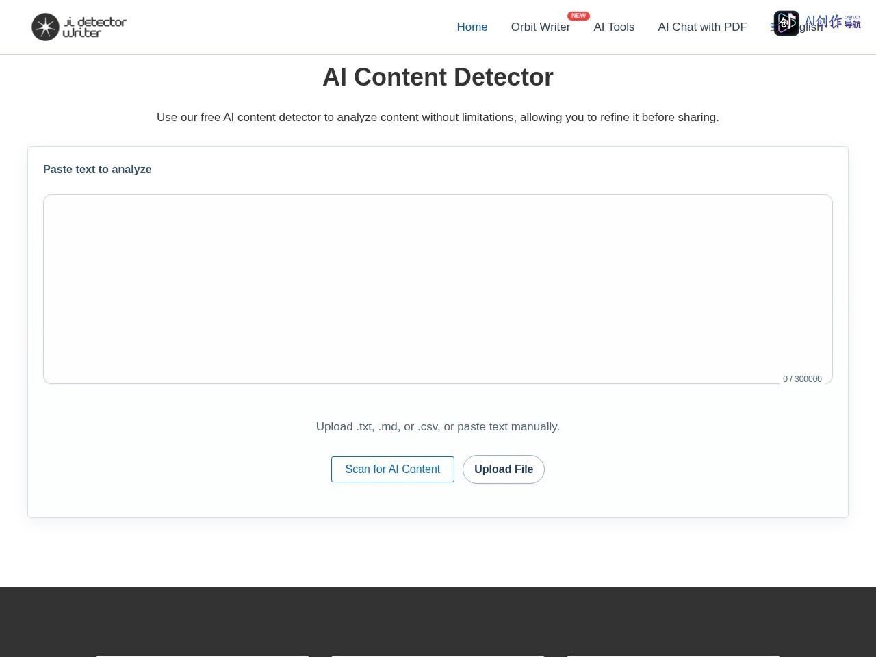Click the free AI content detector description
The width and height of the screenshot is (876, 657).
click(438, 117)
